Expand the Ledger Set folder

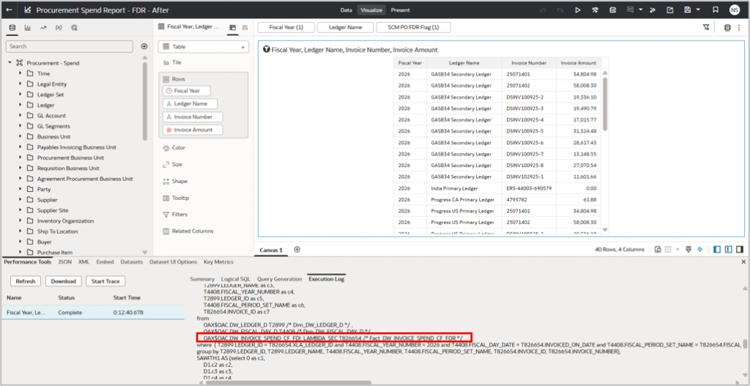[x=20, y=94]
